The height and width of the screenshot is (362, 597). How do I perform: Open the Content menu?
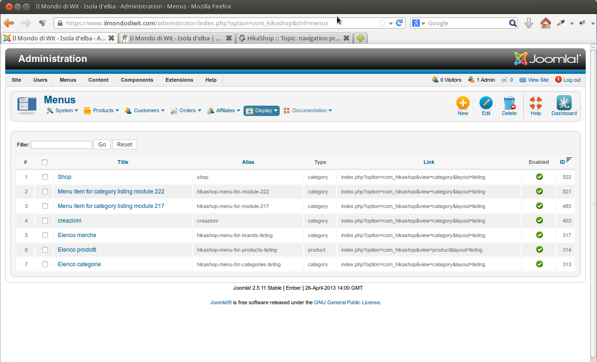point(98,80)
